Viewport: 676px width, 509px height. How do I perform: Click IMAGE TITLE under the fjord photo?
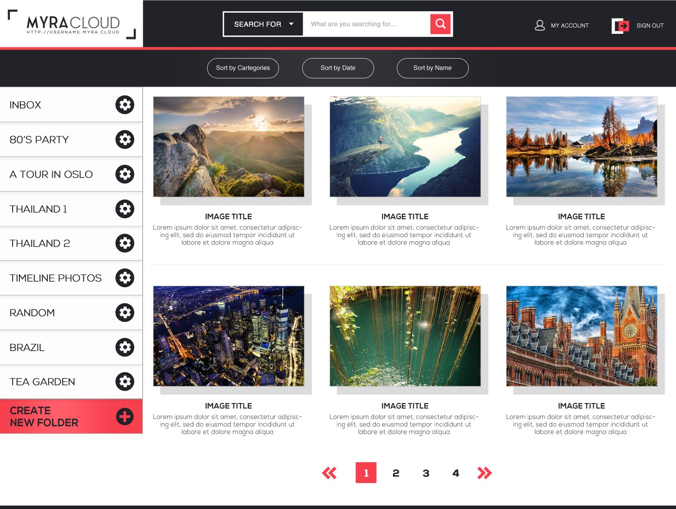coord(405,217)
